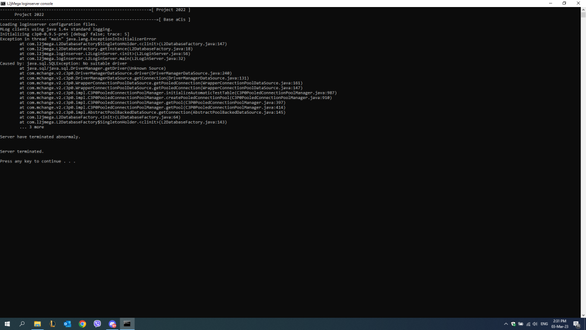Open the volume control speaker icon
The image size is (586, 330).
click(535, 324)
